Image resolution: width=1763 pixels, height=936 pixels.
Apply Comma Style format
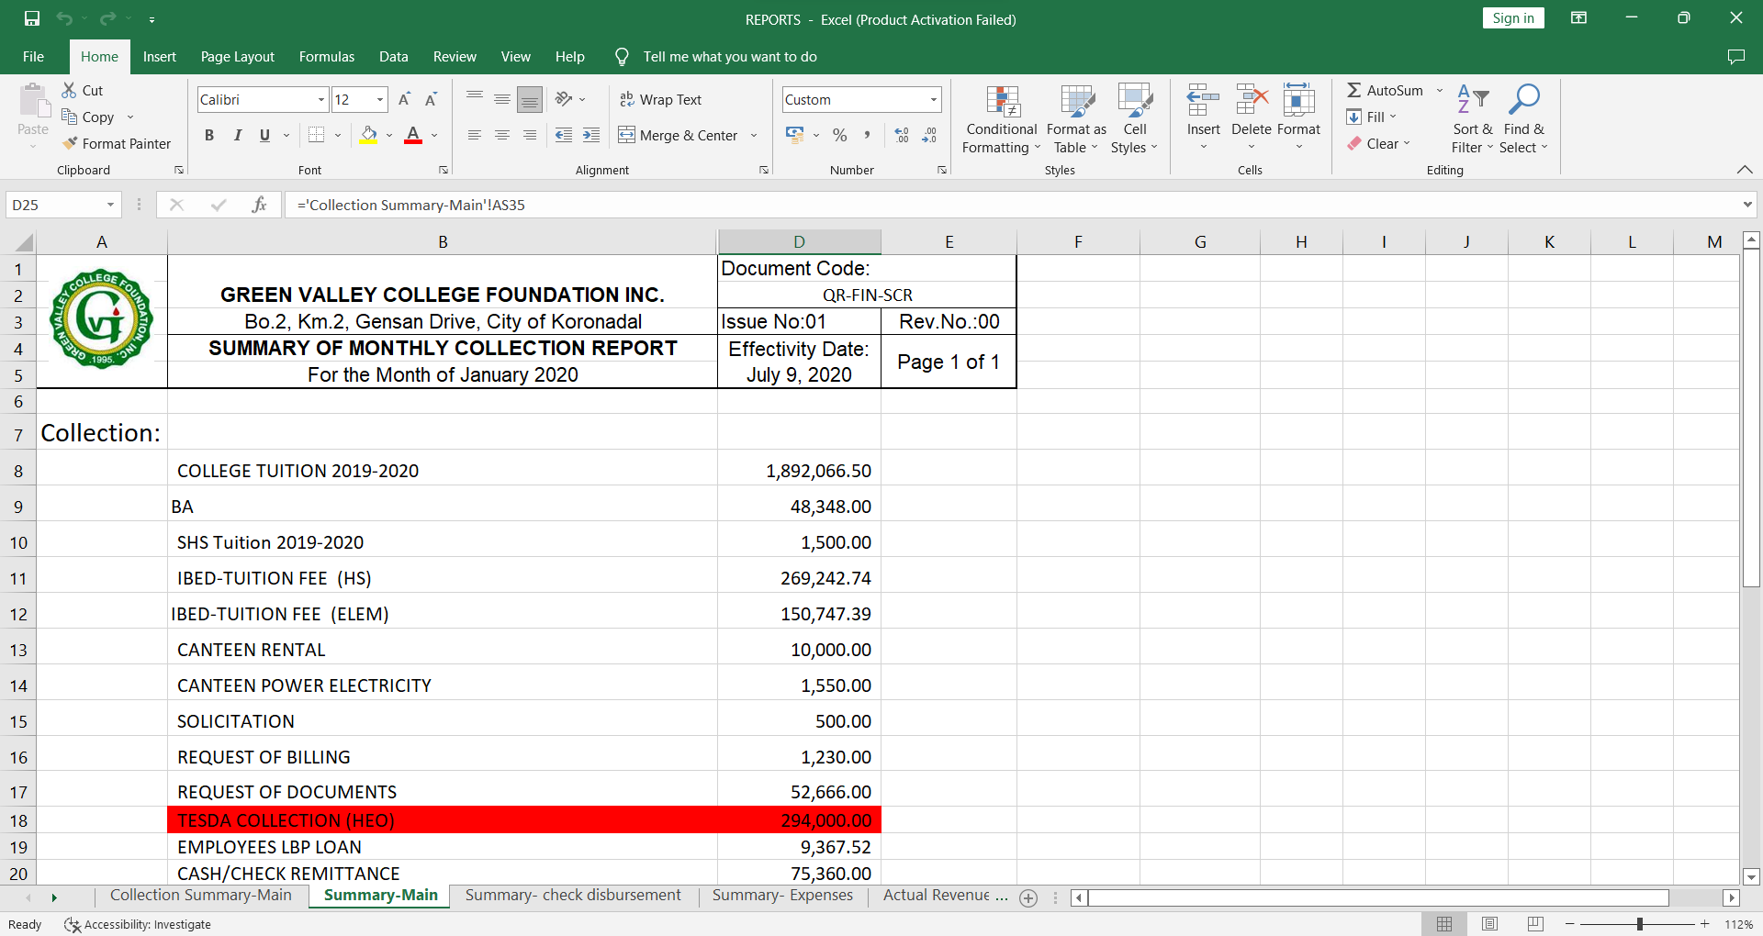[867, 135]
